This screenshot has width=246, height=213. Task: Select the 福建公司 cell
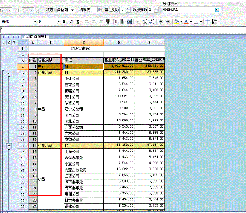(x=84, y=207)
